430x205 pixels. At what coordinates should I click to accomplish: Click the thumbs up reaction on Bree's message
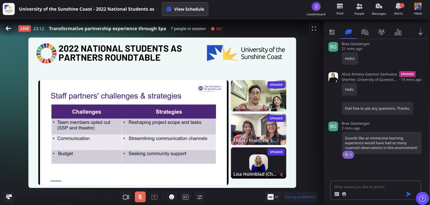[348, 155]
